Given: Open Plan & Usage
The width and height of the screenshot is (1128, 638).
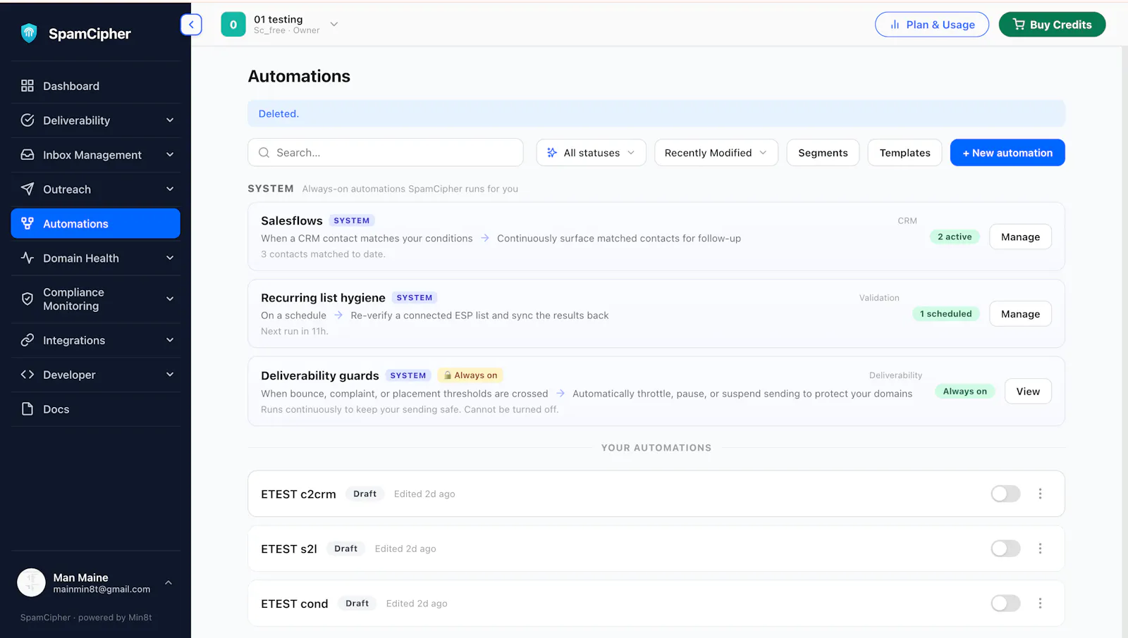Looking at the screenshot, I should pos(932,25).
